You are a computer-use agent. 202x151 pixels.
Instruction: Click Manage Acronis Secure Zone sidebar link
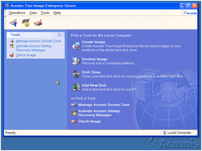[x=38, y=41]
